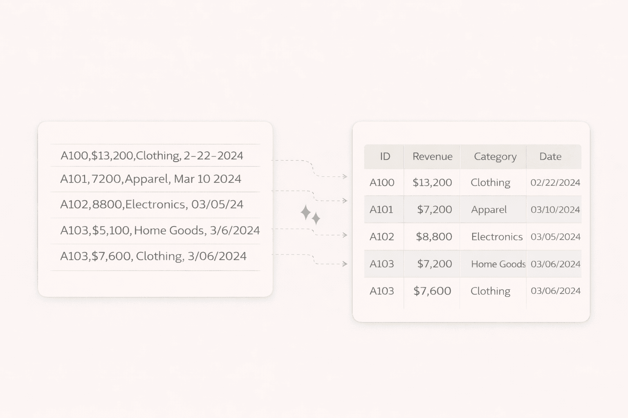Select the ID column header
Viewport: 628px width, 418px height.
coord(385,156)
